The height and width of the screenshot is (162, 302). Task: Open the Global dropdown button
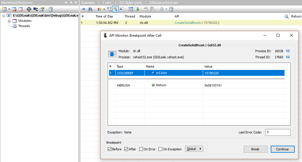click(194, 149)
